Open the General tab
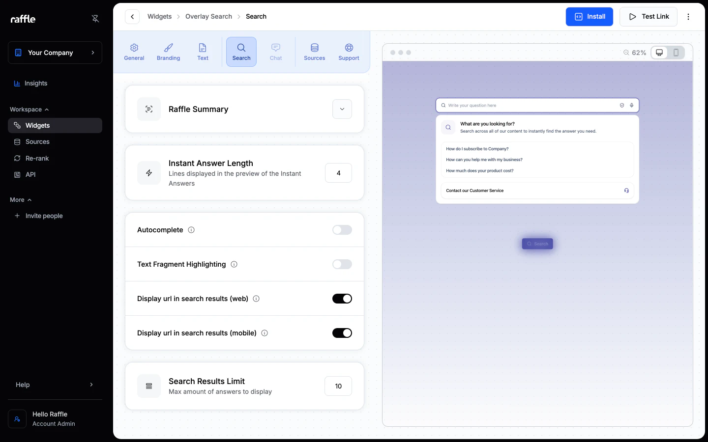 click(134, 52)
